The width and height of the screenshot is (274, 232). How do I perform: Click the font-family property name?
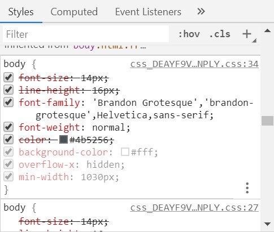point(50,103)
